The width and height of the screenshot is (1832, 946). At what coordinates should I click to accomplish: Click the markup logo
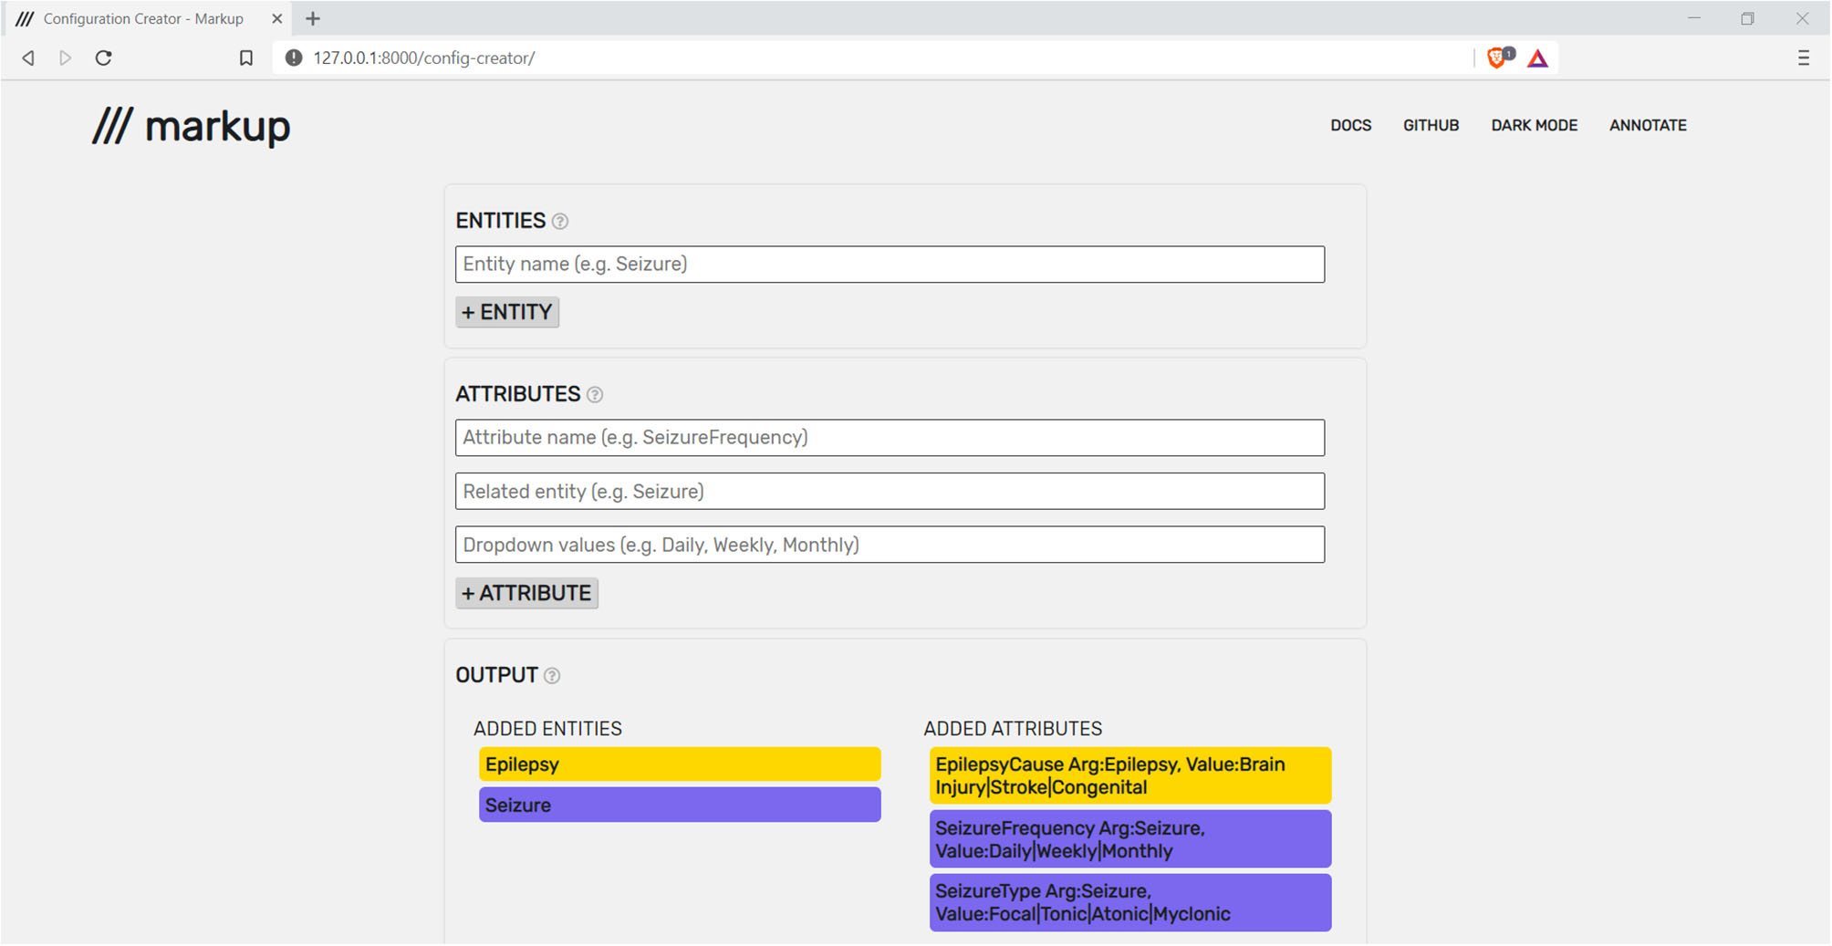click(x=192, y=126)
